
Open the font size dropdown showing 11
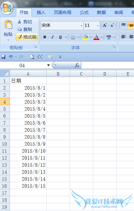pyautogui.click(x=98, y=26)
